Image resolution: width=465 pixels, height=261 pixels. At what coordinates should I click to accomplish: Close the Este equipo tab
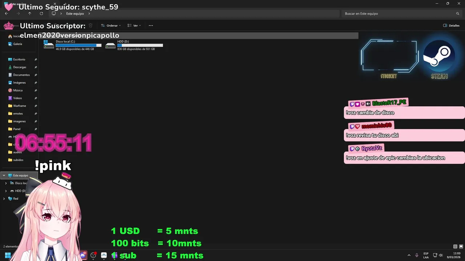click(55, 4)
